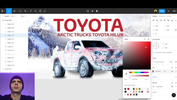Open the Solid fill type dropdown

(x=127, y=39)
